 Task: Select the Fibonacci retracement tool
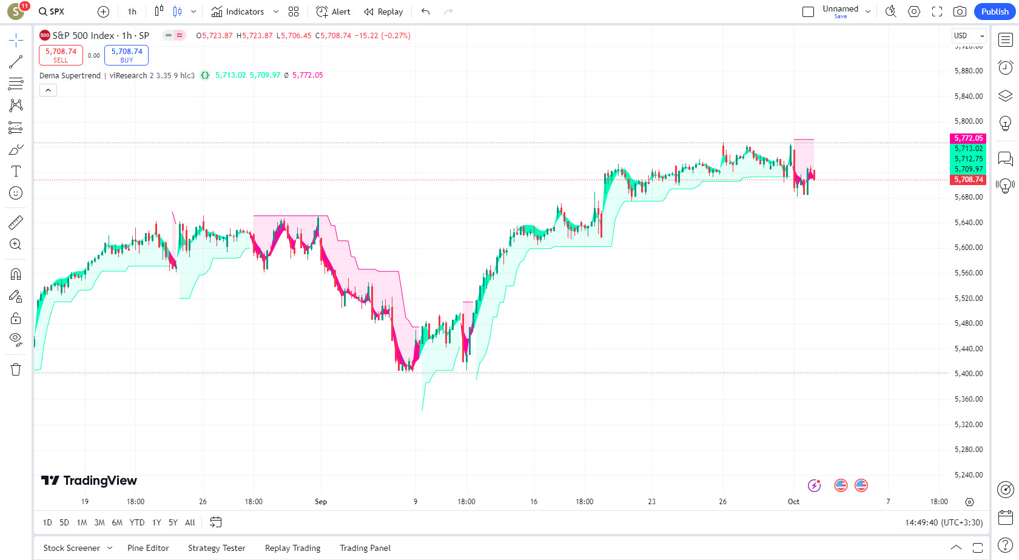[16, 84]
